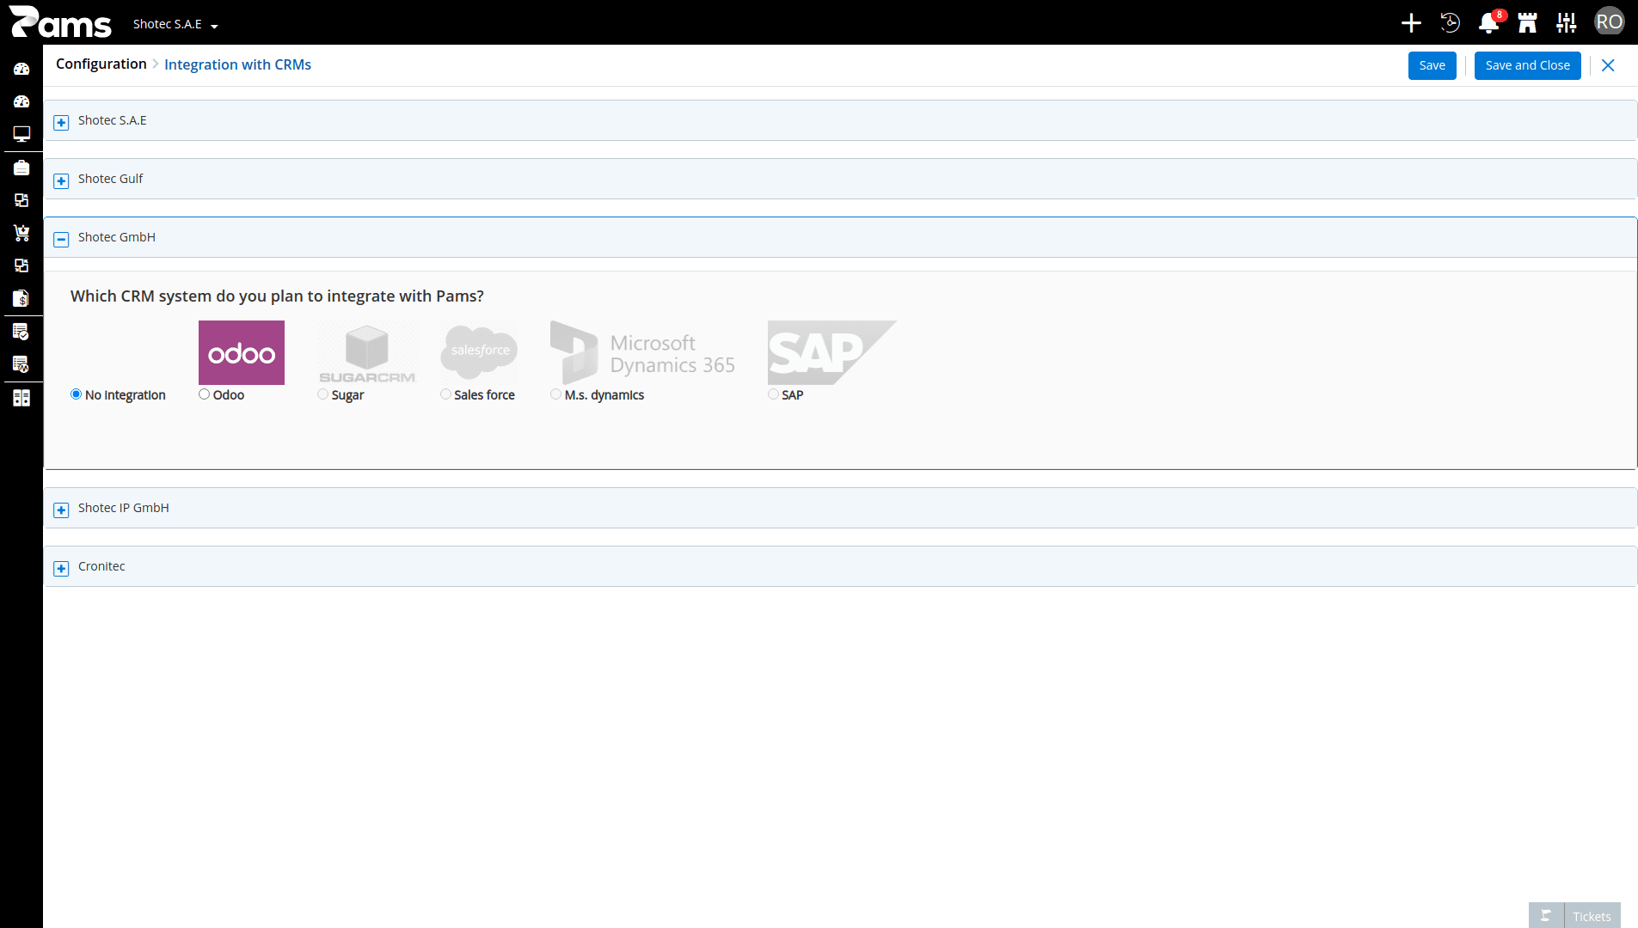Click the Microsoft Dynamics 365 logo
This screenshot has width=1638, height=928.
tap(643, 352)
